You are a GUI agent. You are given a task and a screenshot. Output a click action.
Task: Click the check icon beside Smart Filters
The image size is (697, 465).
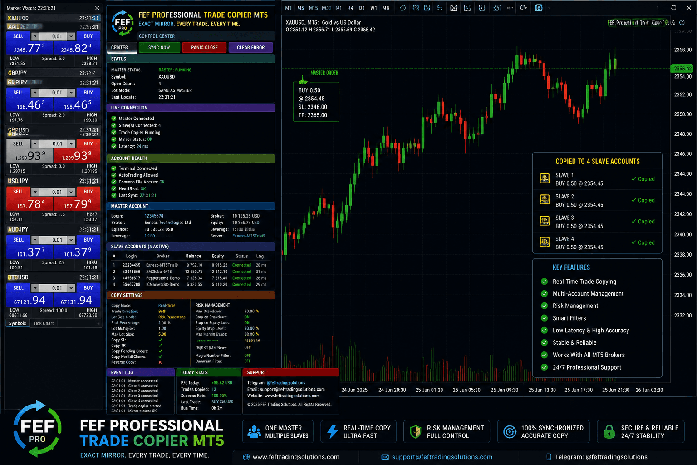544,318
